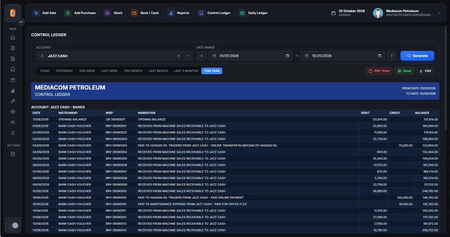Click the document icon in the sidebar
The image size is (450, 237).
[13, 48]
